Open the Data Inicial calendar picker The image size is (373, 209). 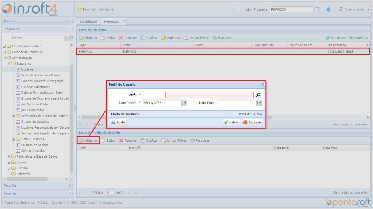(x=184, y=103)
